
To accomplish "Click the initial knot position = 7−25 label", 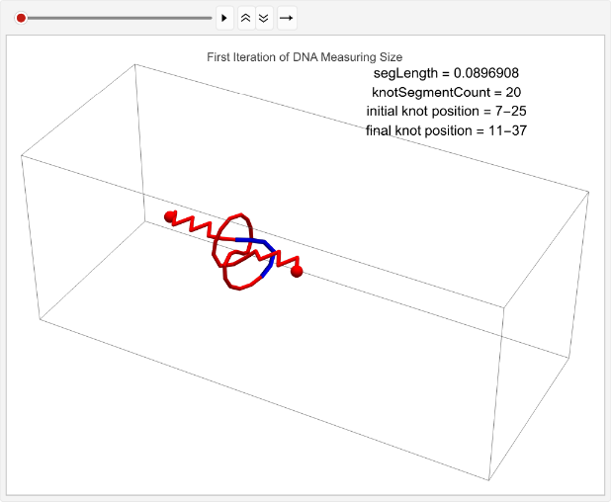I will point(446,111).
